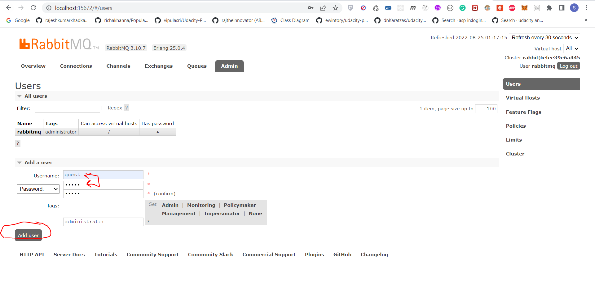Set the Policymaker tag
595x306 pixels.
pos(240,205)
